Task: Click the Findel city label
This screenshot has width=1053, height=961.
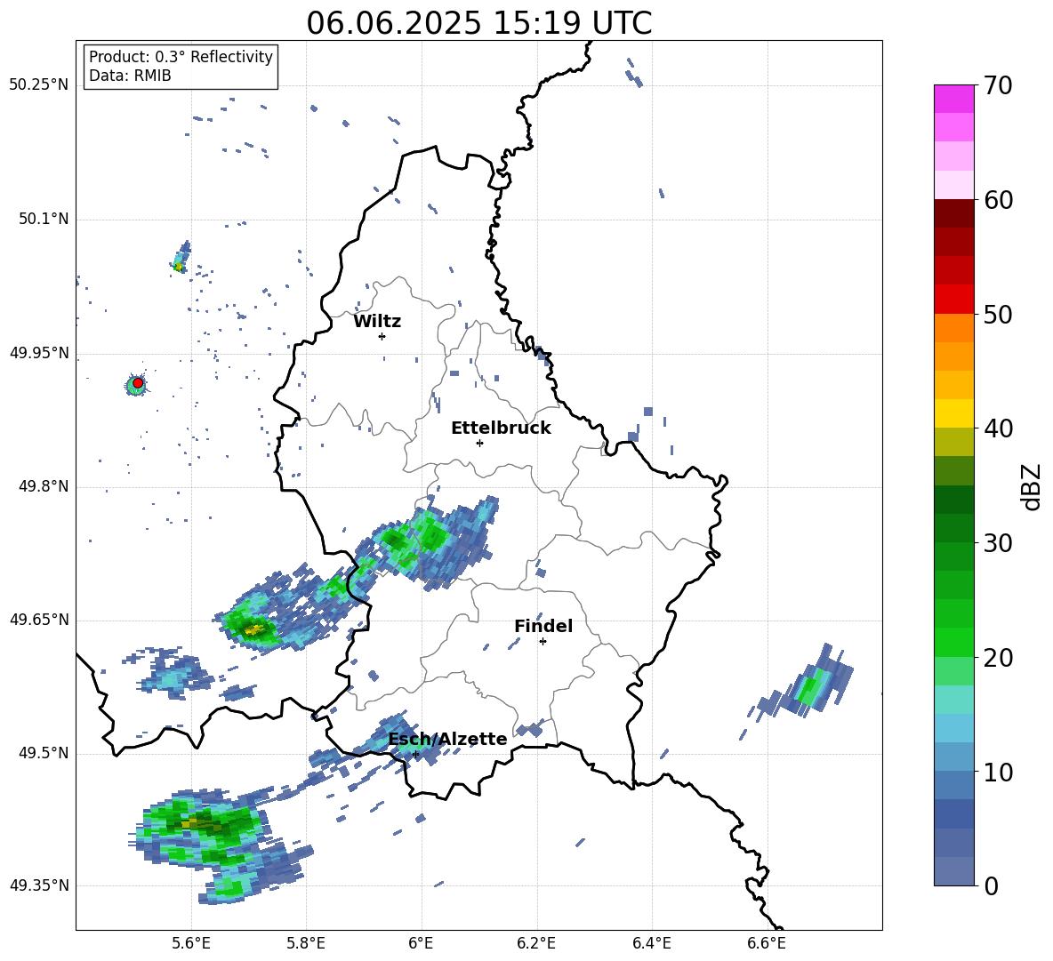Action: tap(543, 626)
